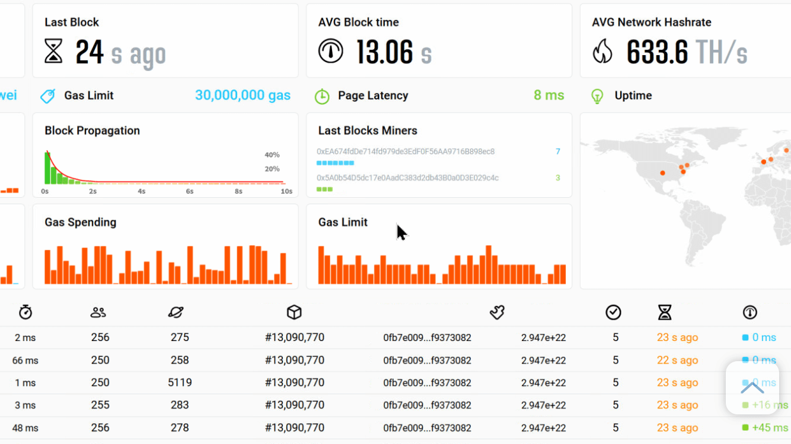This screenshot has height=444, width=791.
Task: Select the 633.6 TH/s hashrate value
Action: coord(687,52)
